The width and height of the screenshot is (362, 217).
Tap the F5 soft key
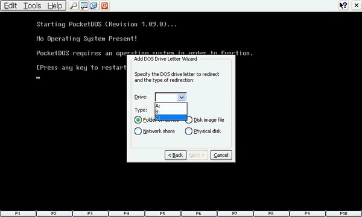163,213
